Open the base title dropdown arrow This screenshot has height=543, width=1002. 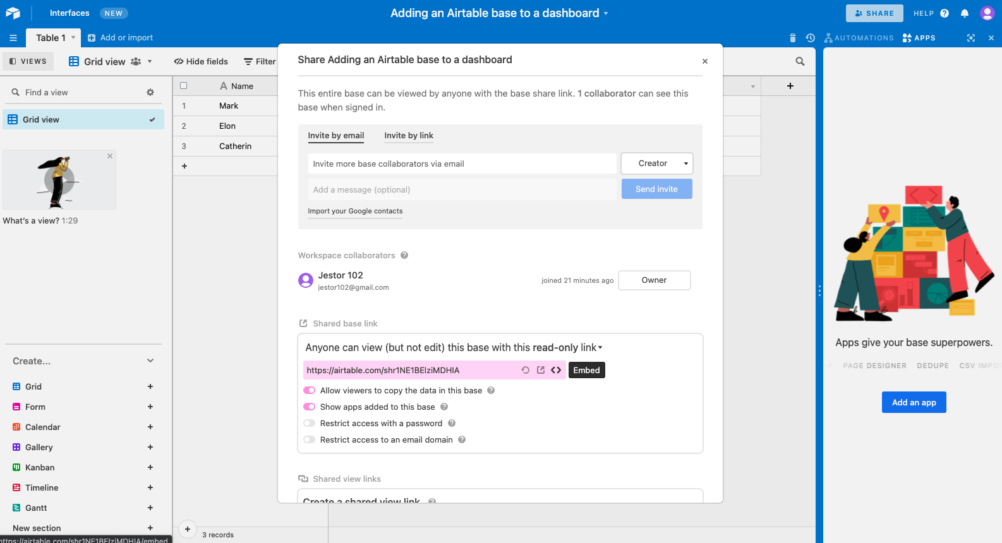pos(606,13)
